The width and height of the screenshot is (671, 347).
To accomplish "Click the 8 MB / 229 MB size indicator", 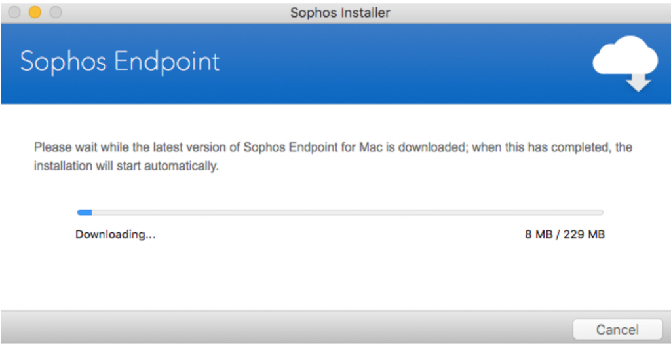I will coord(564,234).
